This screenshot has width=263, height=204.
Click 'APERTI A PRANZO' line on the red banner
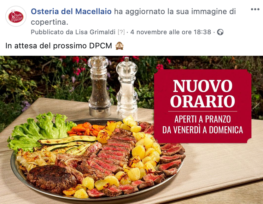(x=203, y=119)
